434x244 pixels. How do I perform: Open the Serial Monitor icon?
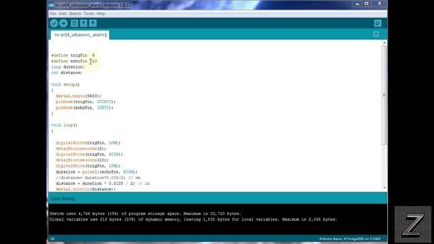pos(378,23)
